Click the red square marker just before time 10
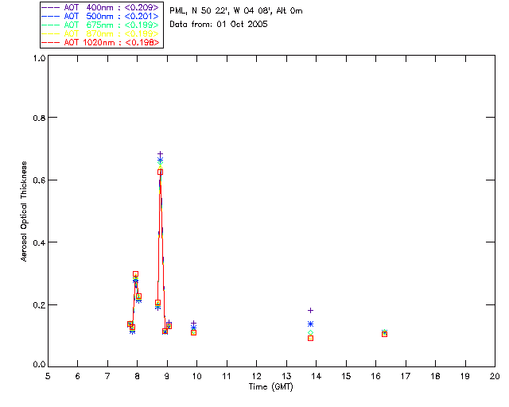The width and height of the screenshot is (509, 407). pos(193,333)
